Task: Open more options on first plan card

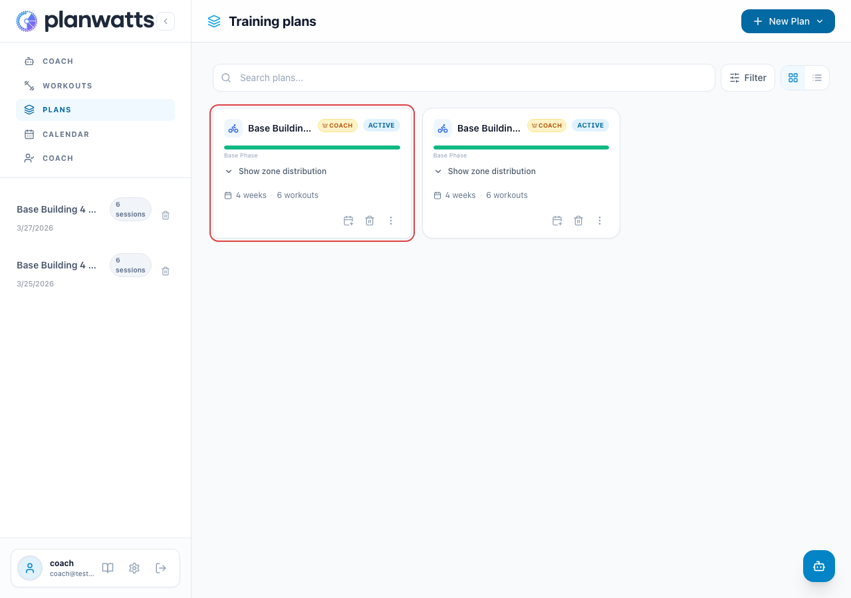Action: tap(391, 221)
